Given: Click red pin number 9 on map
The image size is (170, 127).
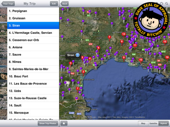Looking at the screenshot, I should coord(124,58).
